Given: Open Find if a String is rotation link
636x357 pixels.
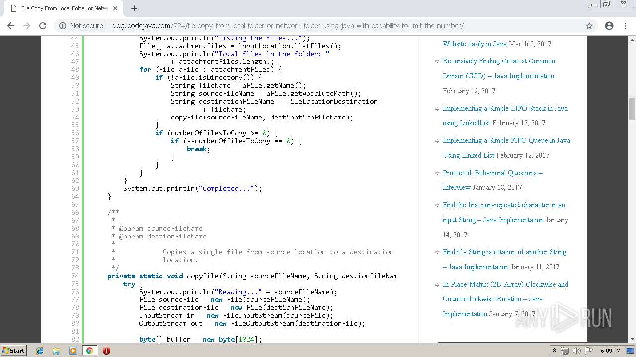Looking at the screenshot, I should 504,259.
